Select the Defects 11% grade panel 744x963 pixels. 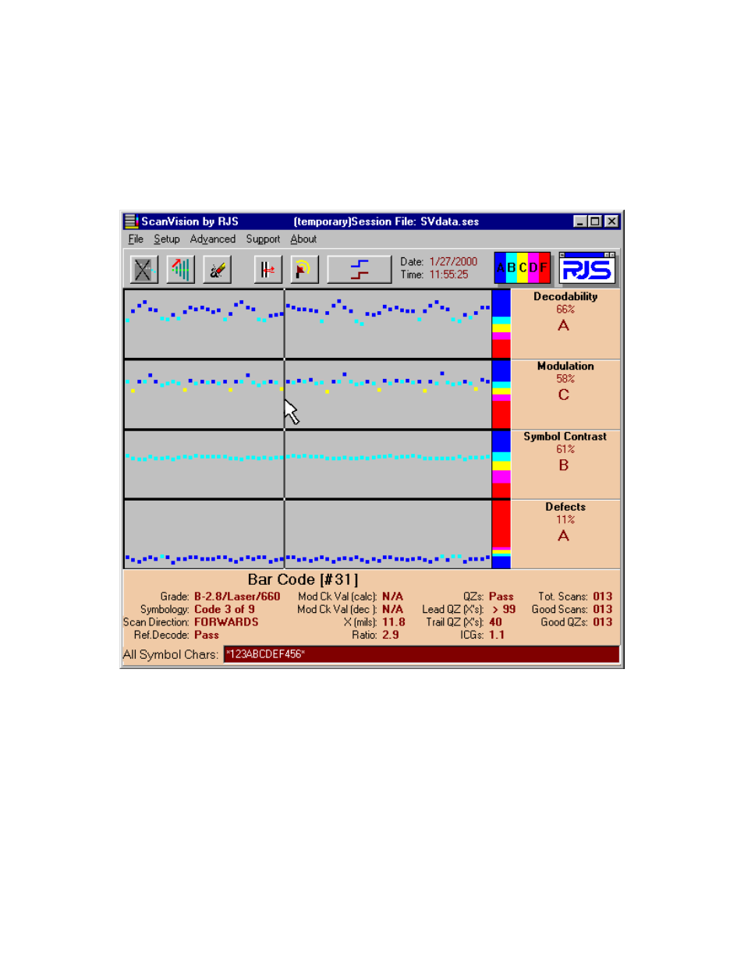point(565,534)
